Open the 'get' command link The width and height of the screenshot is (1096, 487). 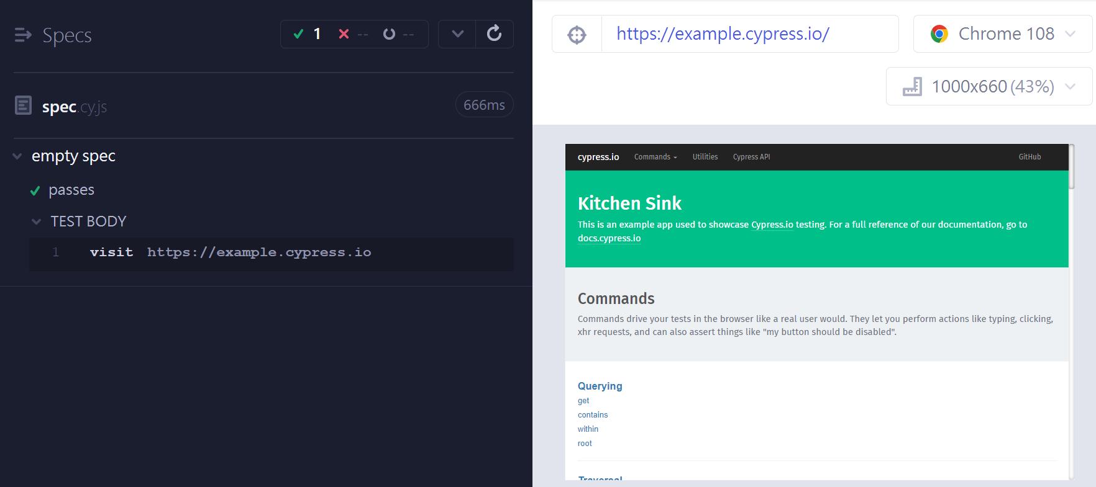[x=583, y=401]
